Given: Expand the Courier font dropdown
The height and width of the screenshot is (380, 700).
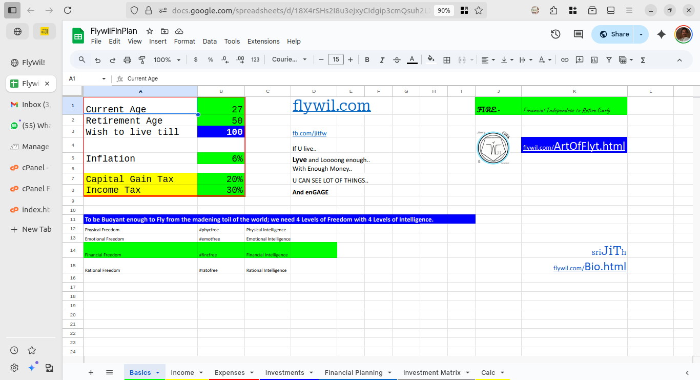Looking at the screenshot, I should coord(290,60).
